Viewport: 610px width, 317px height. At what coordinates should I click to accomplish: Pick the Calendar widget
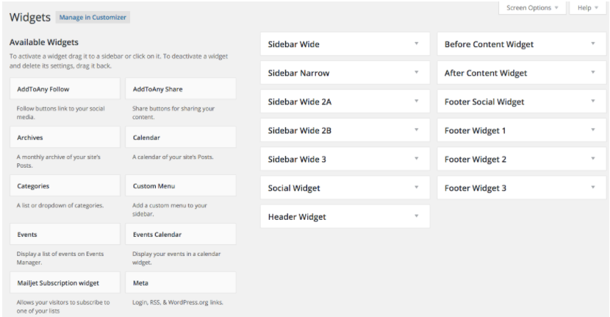coord(181,138)
